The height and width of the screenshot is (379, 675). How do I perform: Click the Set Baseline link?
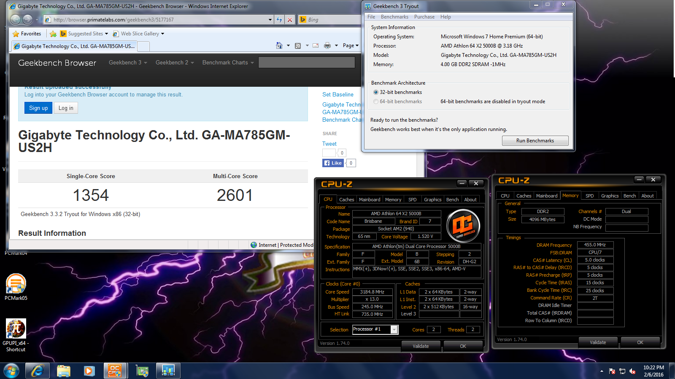(338, 95)
